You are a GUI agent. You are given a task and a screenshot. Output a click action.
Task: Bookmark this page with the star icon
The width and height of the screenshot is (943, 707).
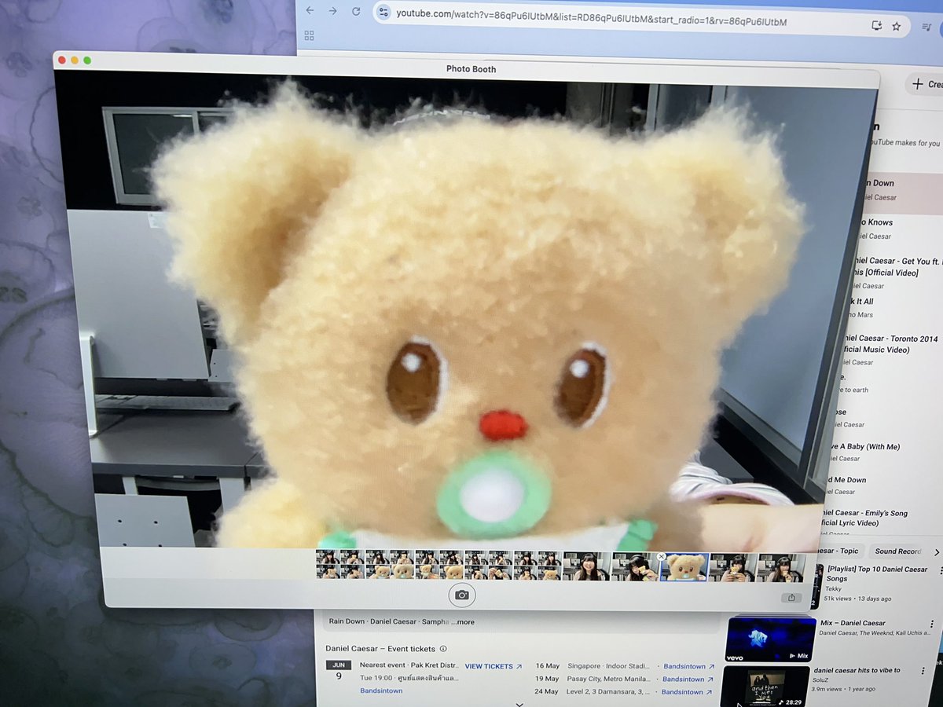click(x=897, y=26)
